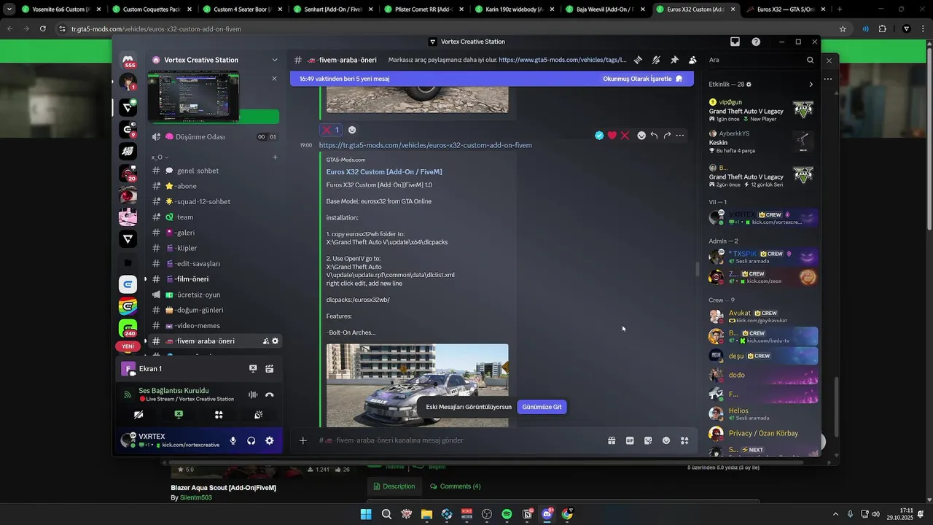Switch to Euros X32 — GTA 5 tab

click(786, 9)
